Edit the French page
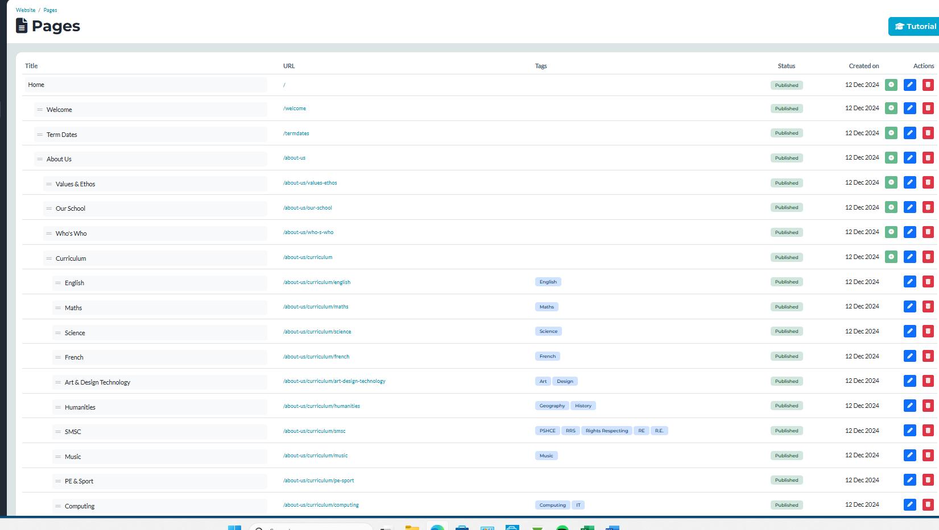Screen dimensions: 939x530 910,356
